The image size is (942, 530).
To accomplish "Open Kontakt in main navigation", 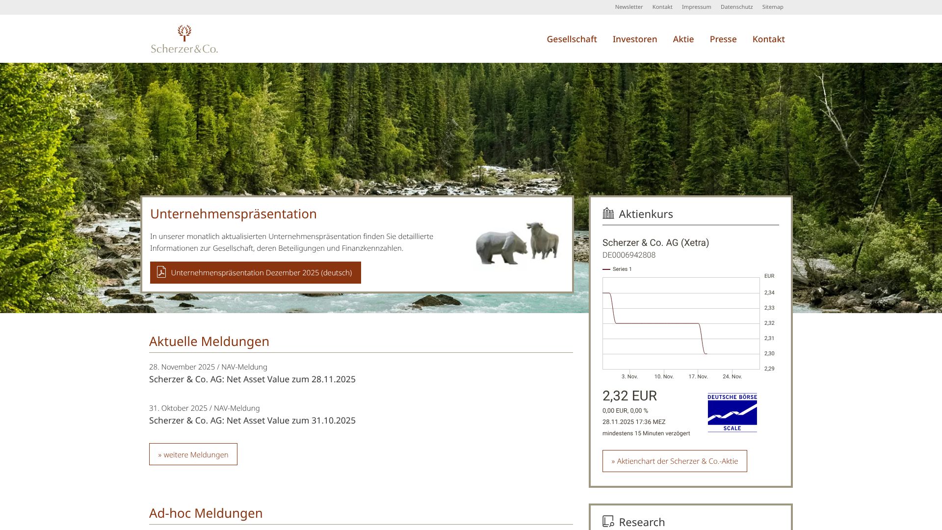I will [768, 39].
